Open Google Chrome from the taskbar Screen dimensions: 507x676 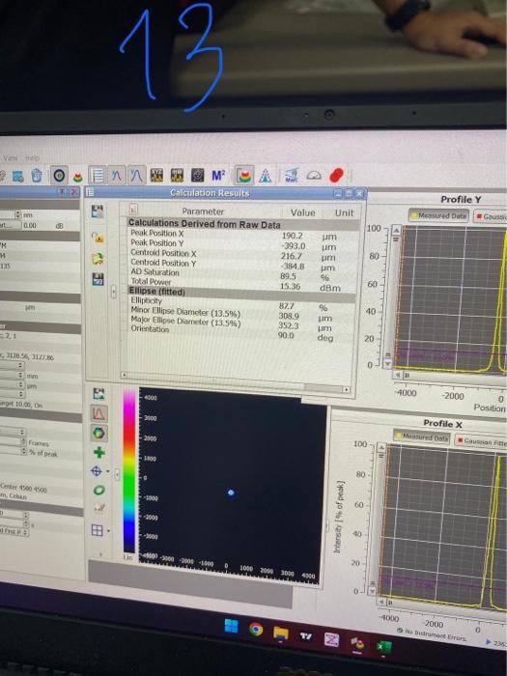256,630
